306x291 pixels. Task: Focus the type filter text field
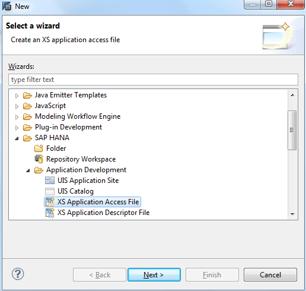click(153, 80)
